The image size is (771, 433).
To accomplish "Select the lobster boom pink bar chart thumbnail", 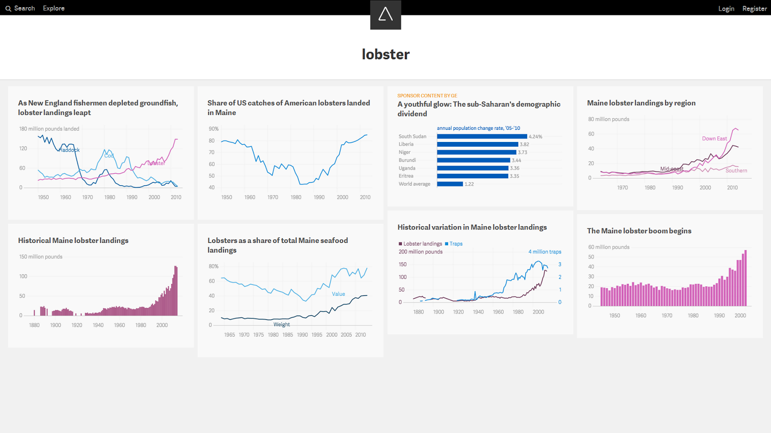I will (670, 281).
